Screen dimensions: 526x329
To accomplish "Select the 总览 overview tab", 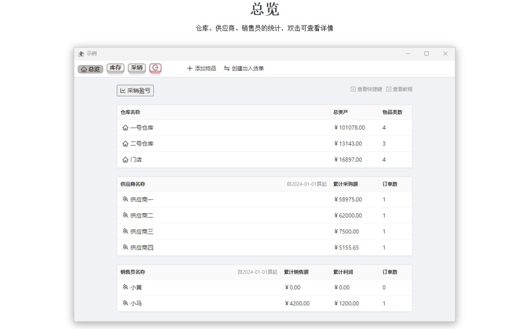I will pos(91,68).
